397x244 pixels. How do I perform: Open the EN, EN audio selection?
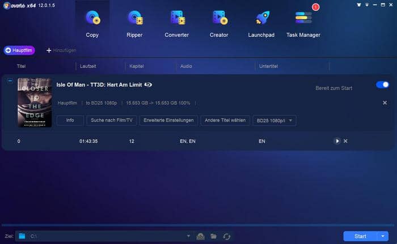click(x=188, y=142)
